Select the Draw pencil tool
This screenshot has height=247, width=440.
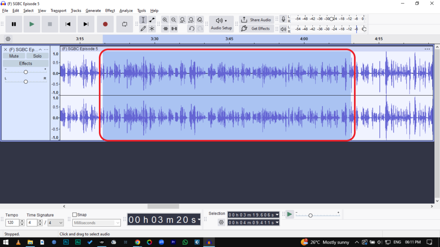click(x=143, y=29)
